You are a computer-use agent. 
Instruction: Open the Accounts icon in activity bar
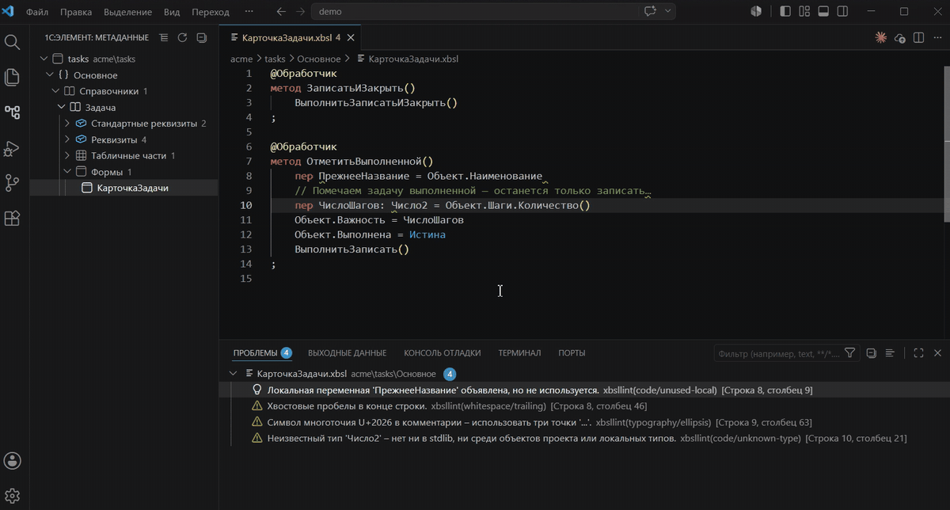click(12, 461)
